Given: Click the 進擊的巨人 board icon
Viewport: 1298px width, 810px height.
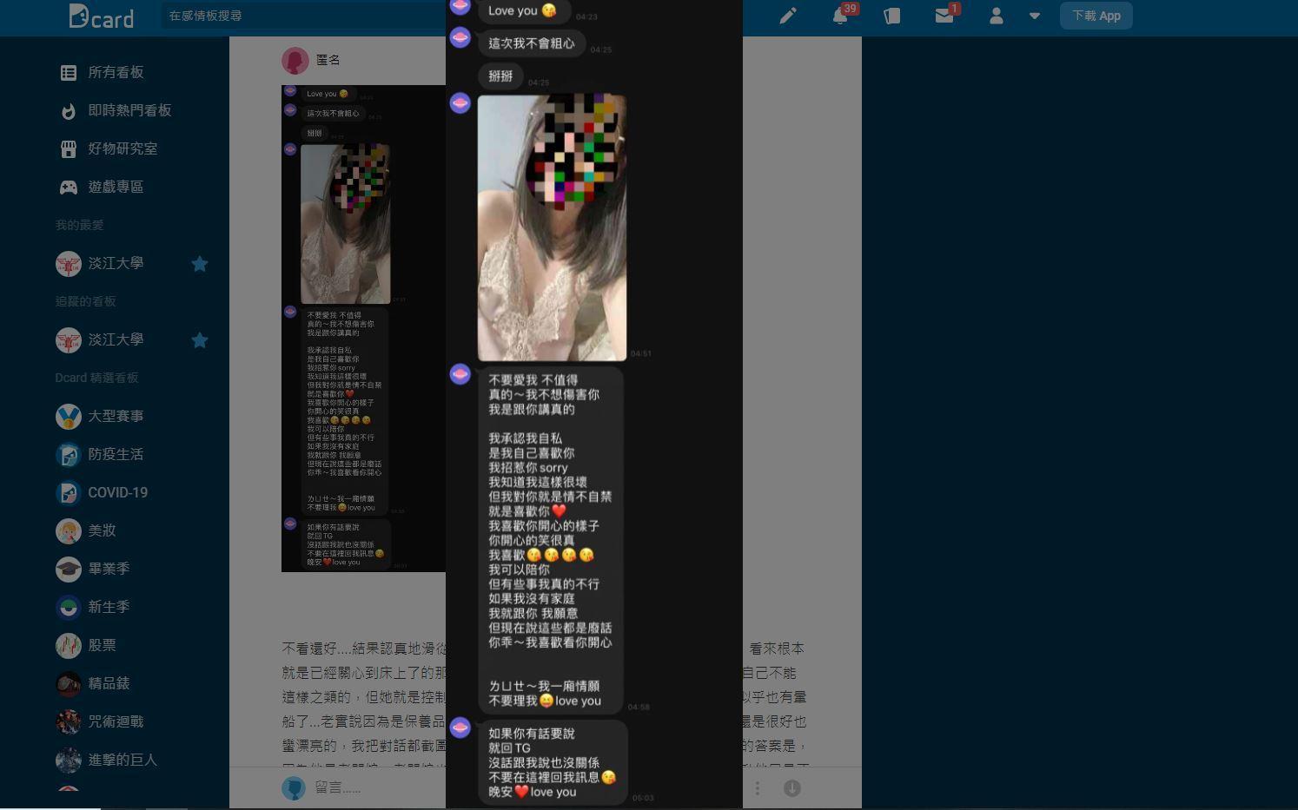Looking at the screenshot, I should coord(69,760).
